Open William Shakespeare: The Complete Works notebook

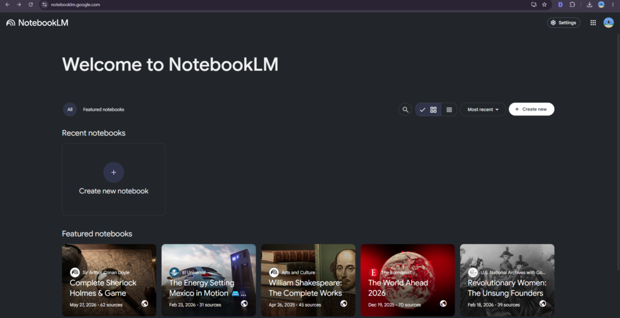308,280
